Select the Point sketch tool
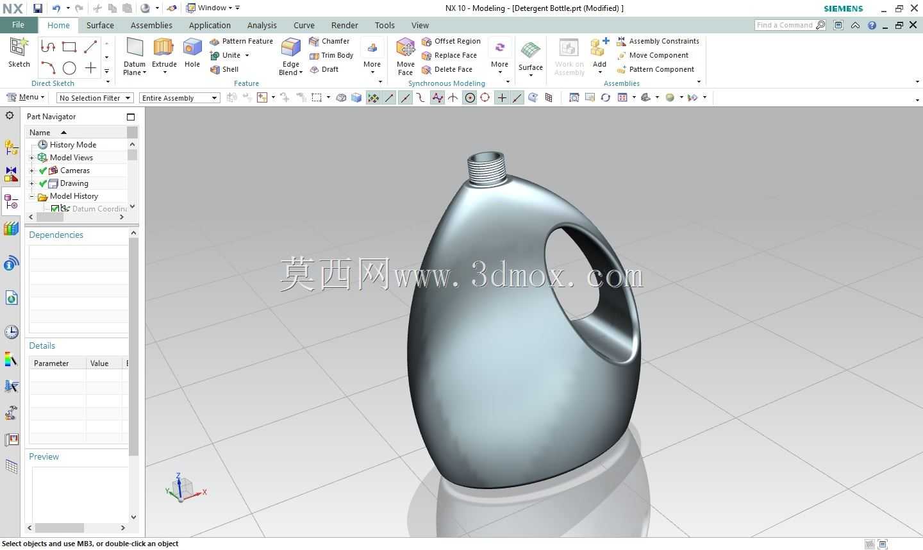This screenshot has height=550, width=923. click(x=90, y=68)
